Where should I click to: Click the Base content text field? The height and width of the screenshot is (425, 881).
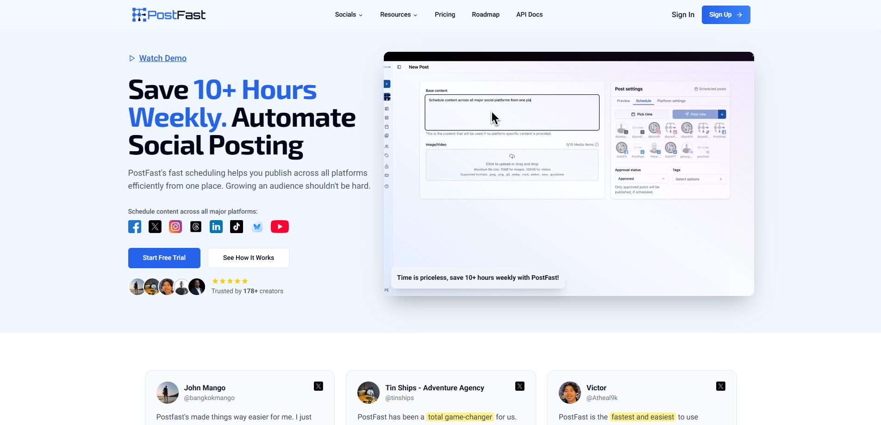[512, 112]
